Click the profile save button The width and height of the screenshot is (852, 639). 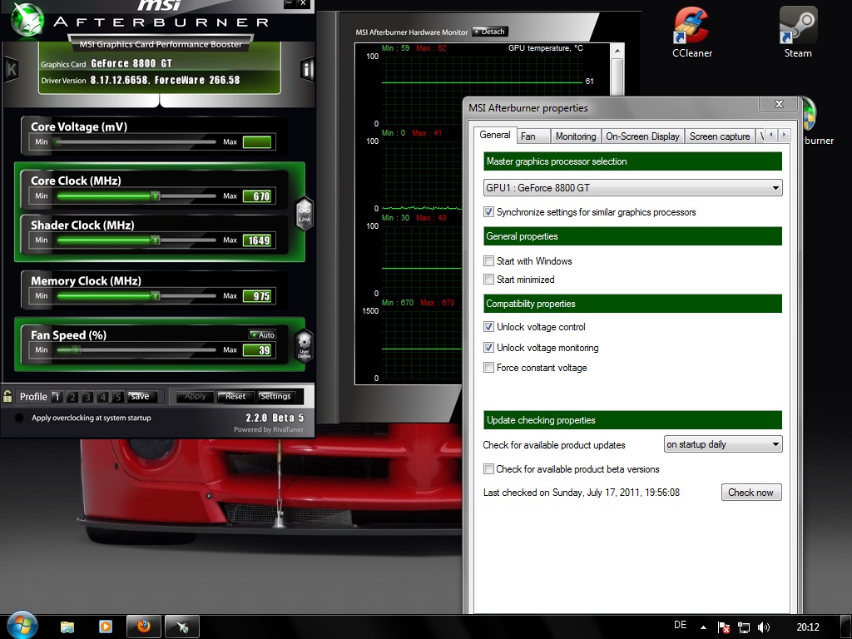140,396
